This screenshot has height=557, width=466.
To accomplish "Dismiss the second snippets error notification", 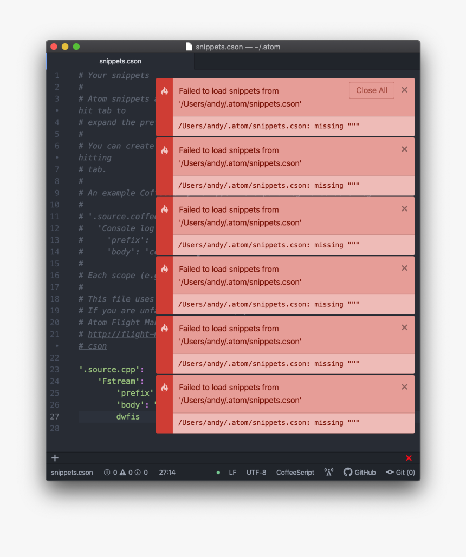I will pyautogui.click(x=404, y=149).
